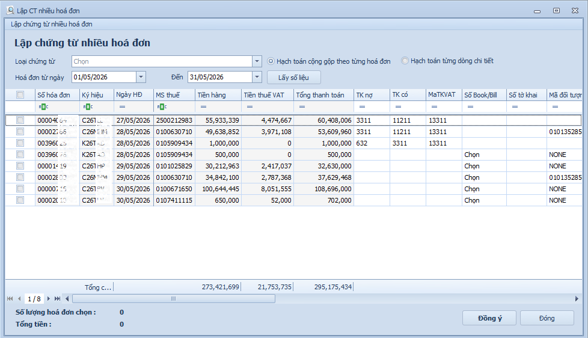Click the equals filter icon under Mã đối tượng
Screen dimensions: 588x338
coord(555,107)
